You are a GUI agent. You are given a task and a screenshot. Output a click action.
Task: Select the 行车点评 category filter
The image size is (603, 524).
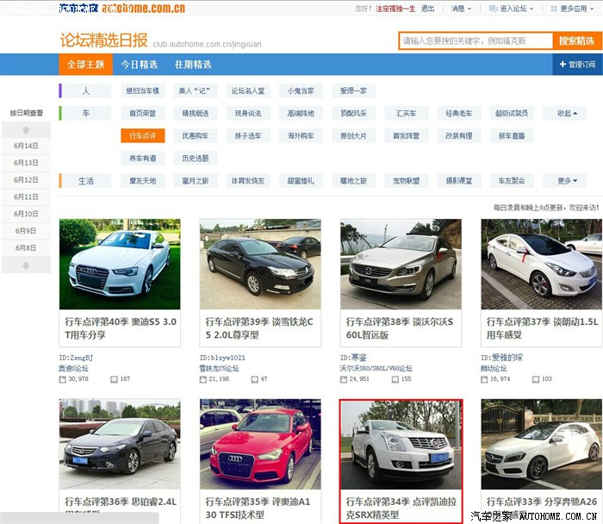point(142,136)
